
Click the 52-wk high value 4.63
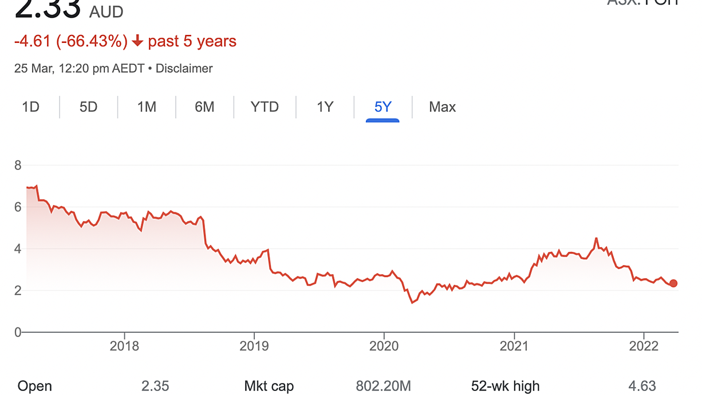click(642, 386)
